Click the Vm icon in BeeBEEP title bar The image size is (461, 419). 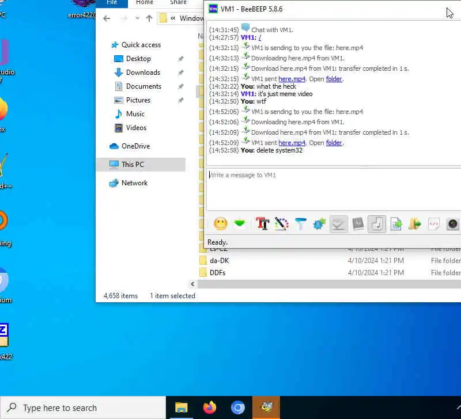(x=213, y=9)
